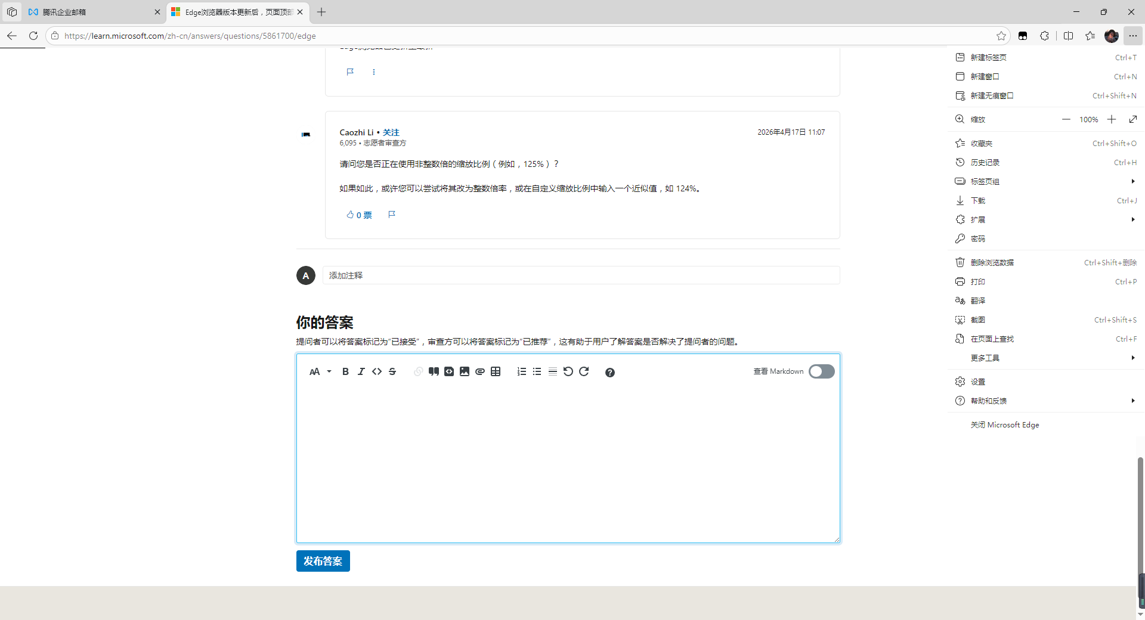Select 关闭 Microsoft Edge menu entry
Screen dimensions: 1145x620
[x=1046, y=424]
